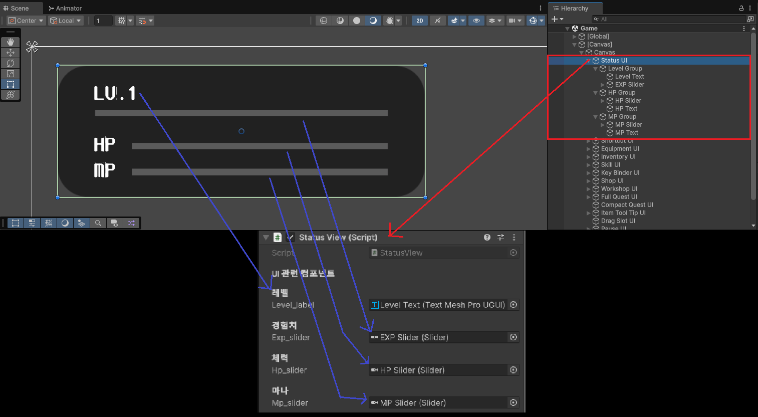758x417 pixels.
Task: Click the sliders settings overlay icon
Action: 32,223
